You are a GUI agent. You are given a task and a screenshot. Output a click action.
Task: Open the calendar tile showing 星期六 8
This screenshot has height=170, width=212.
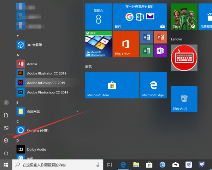pyautogui.click(x=99, y=17)
